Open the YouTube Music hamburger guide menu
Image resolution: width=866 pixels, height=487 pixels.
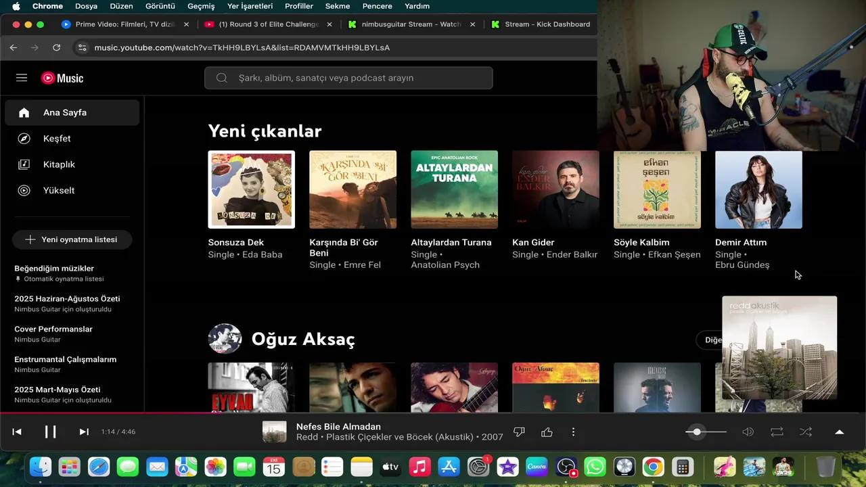pos(22,78)
